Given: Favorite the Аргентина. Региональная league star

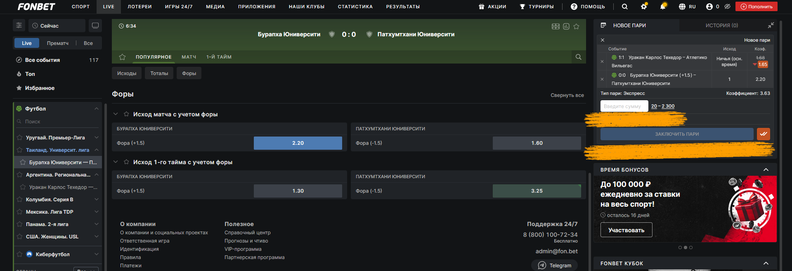Looking at the screenshot, I should coord(19,174).
